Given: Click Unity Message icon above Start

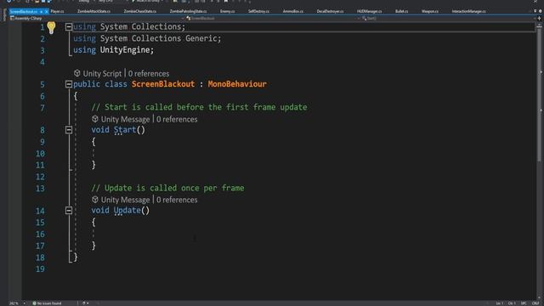Looking at the screenshot, I should pyautogui.click(x=95, y=119).
